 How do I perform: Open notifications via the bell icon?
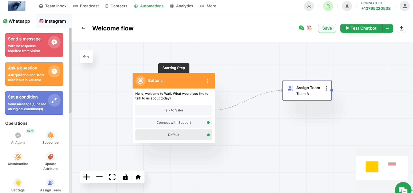(x=347, y=6)
